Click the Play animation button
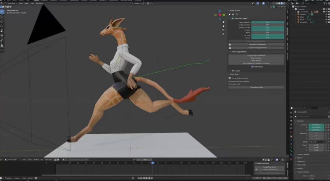This screenshot has width=330, height=181. point(147,178)
